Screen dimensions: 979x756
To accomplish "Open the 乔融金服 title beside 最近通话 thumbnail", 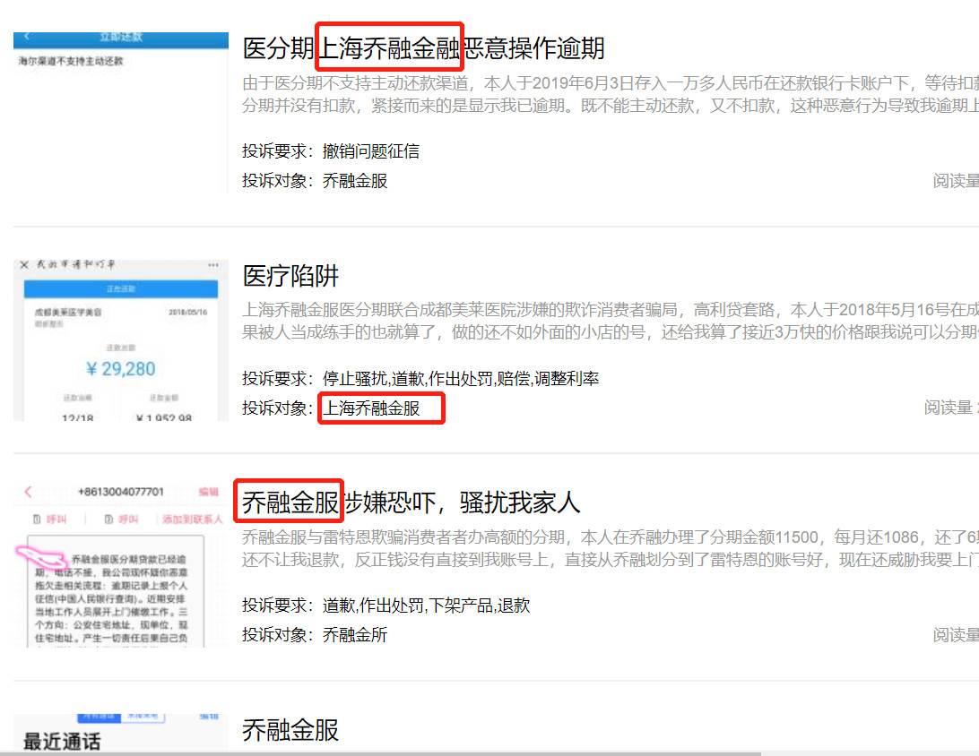I will pos(290,730).
